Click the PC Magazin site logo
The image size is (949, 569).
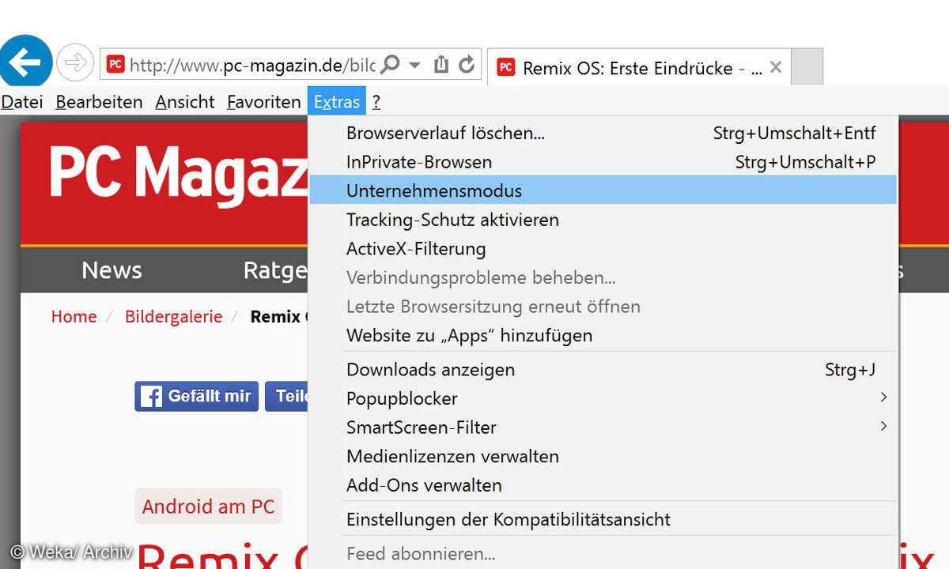(179, 175)
